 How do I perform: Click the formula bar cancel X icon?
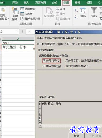click(x=30, y=31)
